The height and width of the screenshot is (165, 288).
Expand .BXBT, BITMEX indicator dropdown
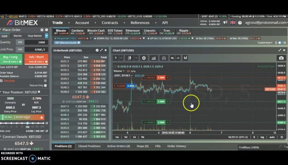coord(132,76)
